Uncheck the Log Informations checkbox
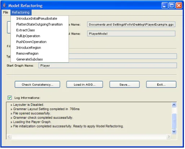The image size is (185, 149). click(10, 98)
